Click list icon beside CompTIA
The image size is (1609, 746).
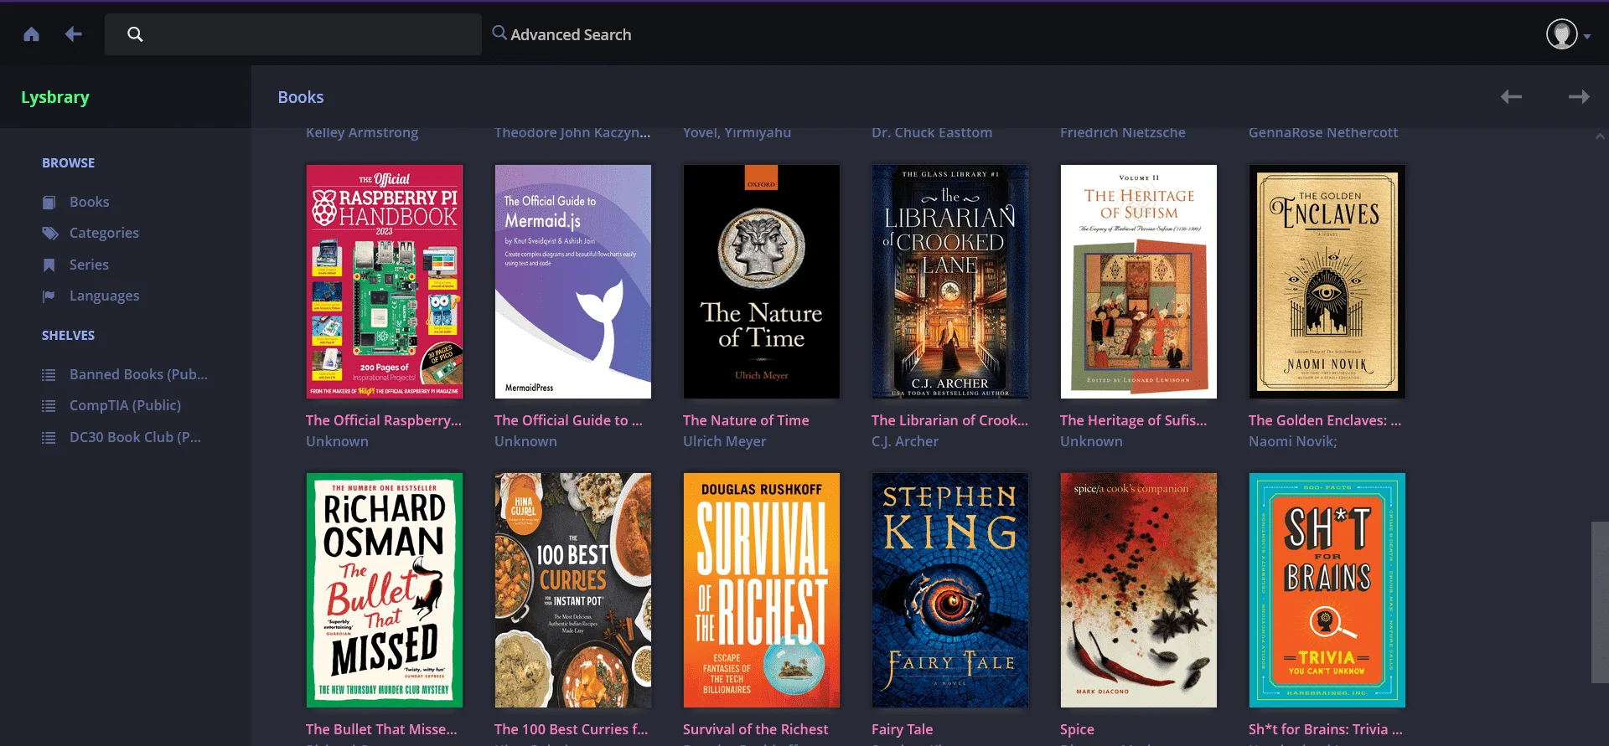[49, 406]
